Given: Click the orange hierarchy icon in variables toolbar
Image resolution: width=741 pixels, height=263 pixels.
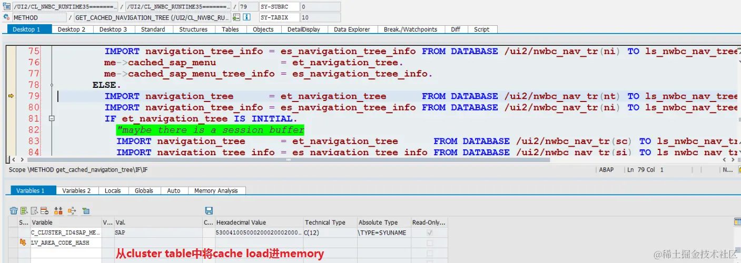Looking at the screenshot, I should tap(58, 210).
